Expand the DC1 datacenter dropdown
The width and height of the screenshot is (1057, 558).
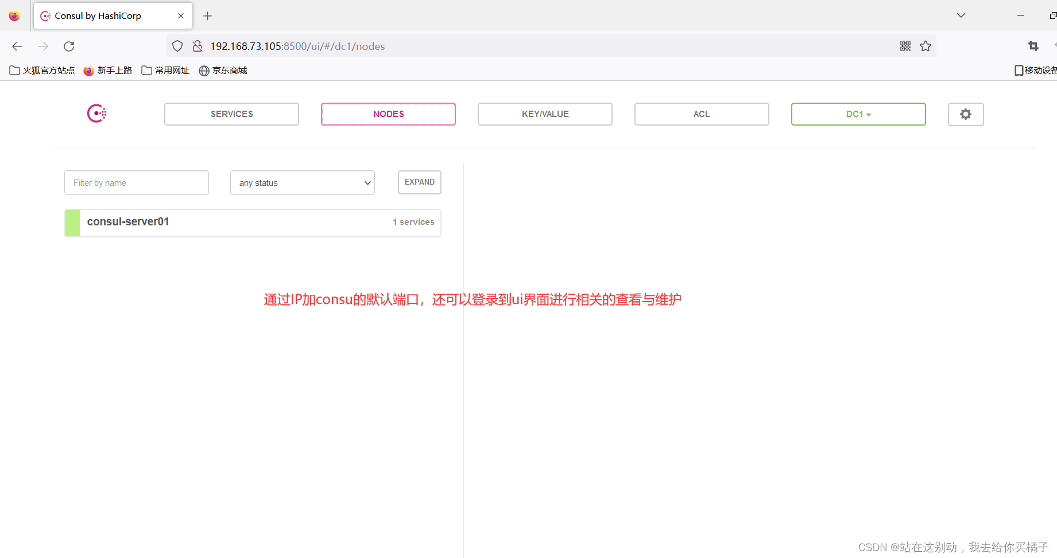[858, 114]
